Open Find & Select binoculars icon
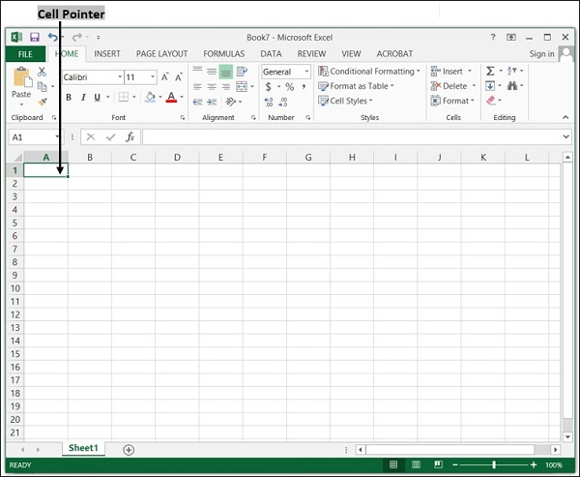This screenshot has width=580, height=477. point(512,86)
